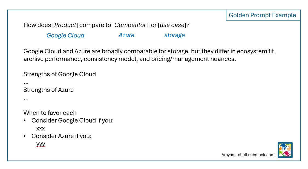The height and width of the screenshot is (169, 308).
Task: Click the Strengths of Google Cloud heading
Action: click(x=59, y=74)
